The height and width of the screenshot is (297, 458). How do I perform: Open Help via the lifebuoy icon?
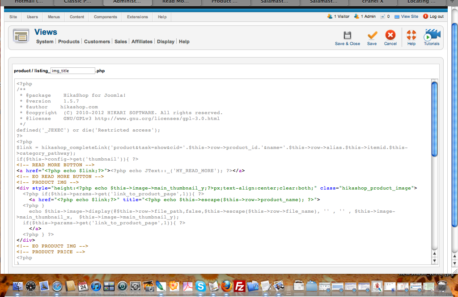411,35
